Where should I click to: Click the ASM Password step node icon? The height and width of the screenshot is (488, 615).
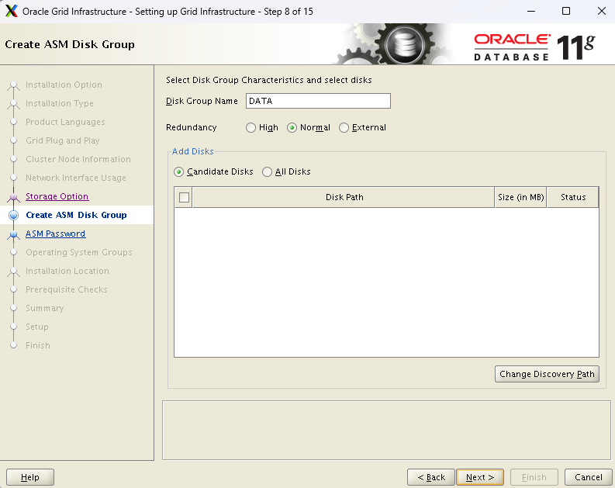click(x=14, y=234)
